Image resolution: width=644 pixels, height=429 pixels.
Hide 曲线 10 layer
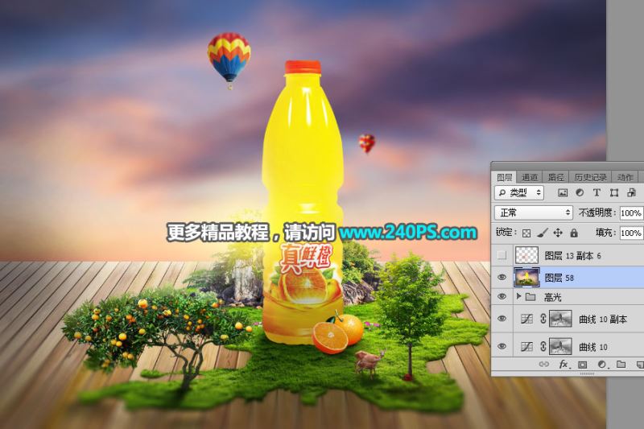coord(502,346)
